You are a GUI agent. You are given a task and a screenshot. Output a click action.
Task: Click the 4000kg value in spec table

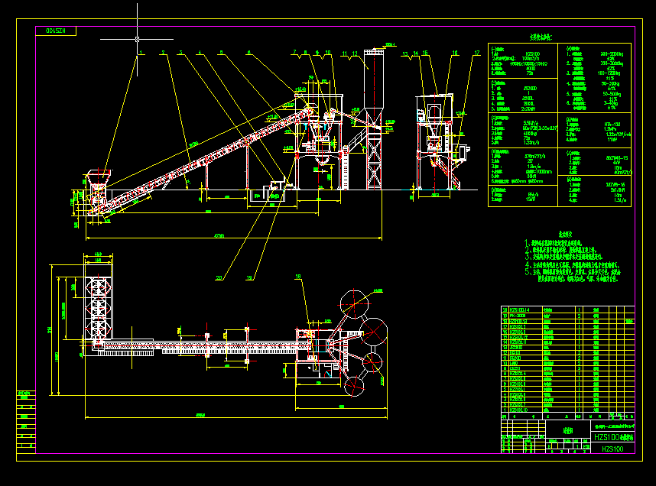(530, 134)
